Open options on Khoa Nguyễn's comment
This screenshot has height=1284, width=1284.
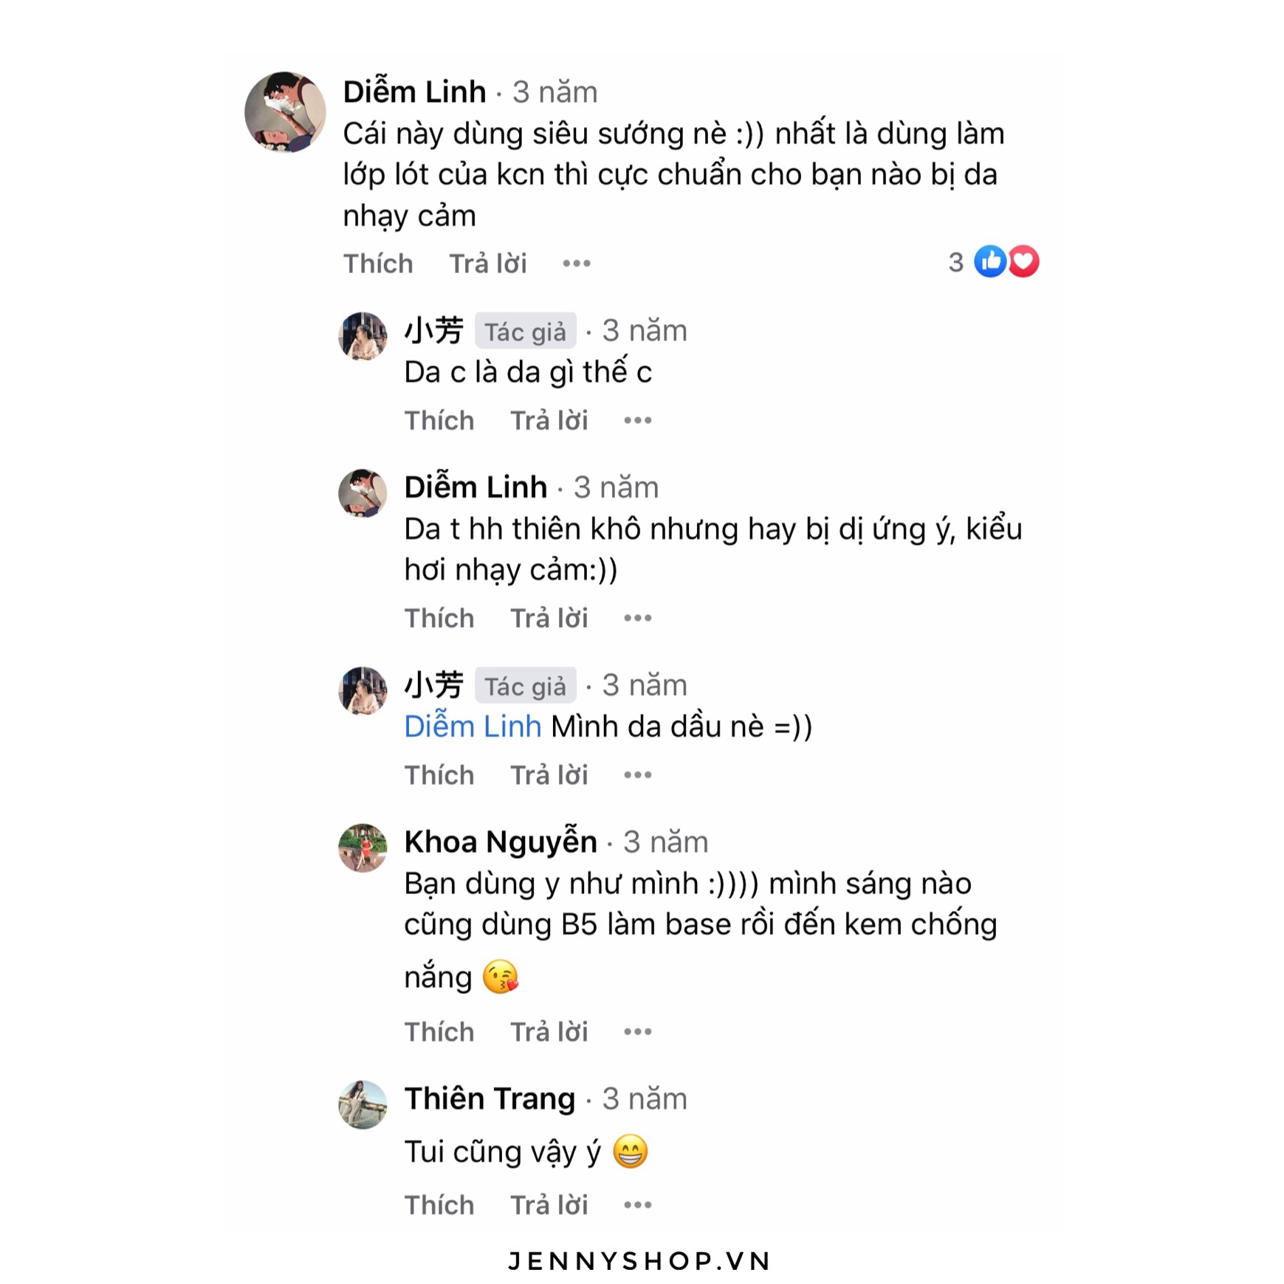(637, 1031)
